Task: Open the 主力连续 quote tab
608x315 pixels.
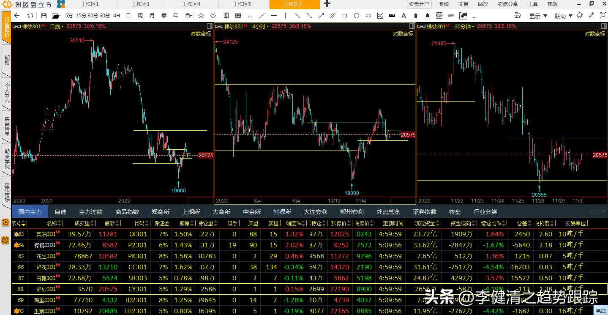Action: click(x=90, y=212)
